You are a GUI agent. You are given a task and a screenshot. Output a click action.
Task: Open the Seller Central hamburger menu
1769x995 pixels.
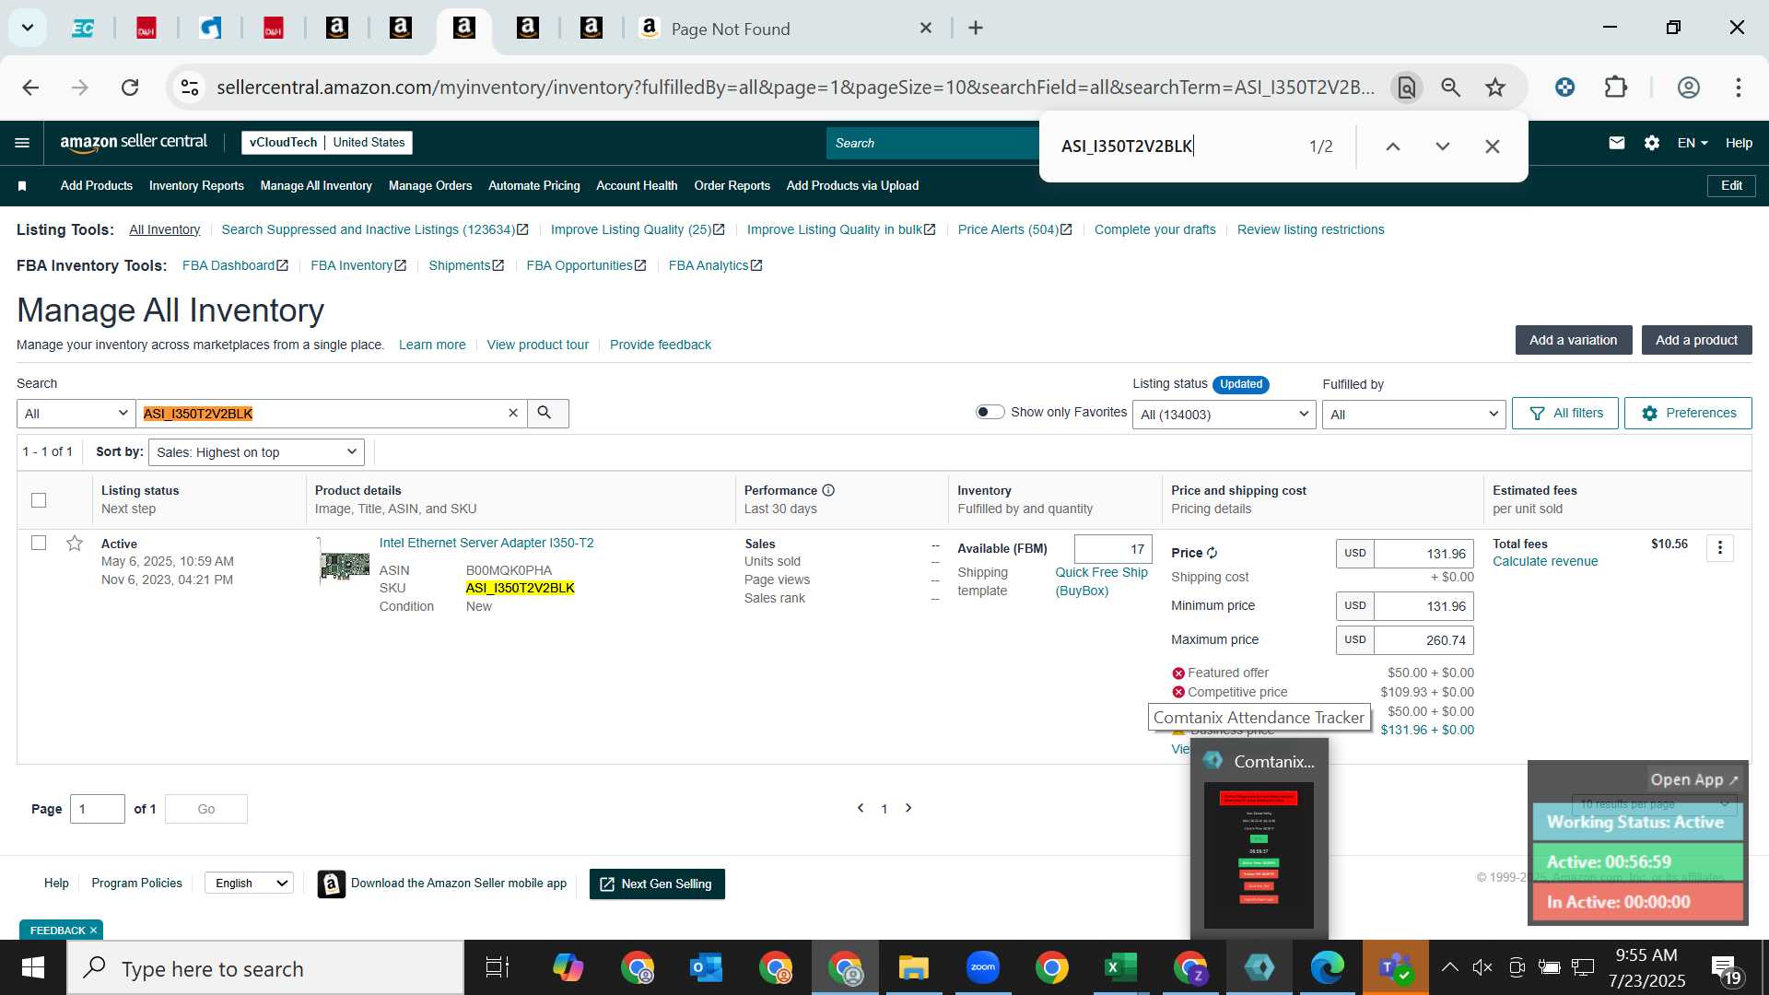pos(22,143)
